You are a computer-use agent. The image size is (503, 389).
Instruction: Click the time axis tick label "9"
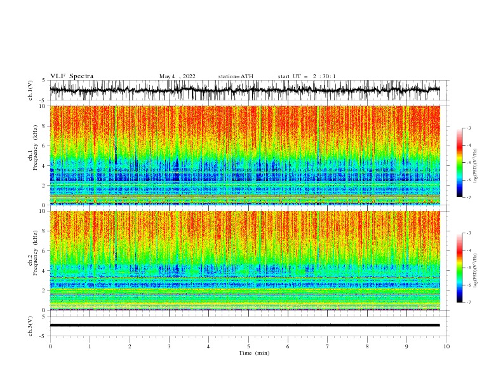pos(406,346)
